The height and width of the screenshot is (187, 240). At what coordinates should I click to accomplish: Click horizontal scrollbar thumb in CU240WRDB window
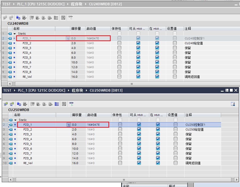coord(128,84)
